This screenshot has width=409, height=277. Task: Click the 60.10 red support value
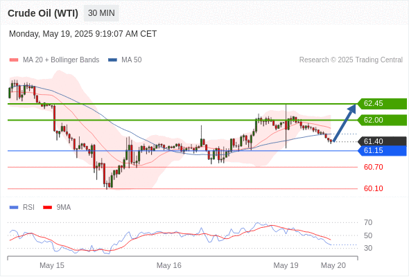[x=373, y=188]
